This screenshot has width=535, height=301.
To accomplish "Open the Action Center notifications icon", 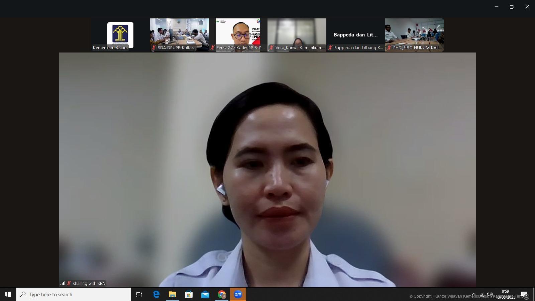I will [x=524, y=294].
